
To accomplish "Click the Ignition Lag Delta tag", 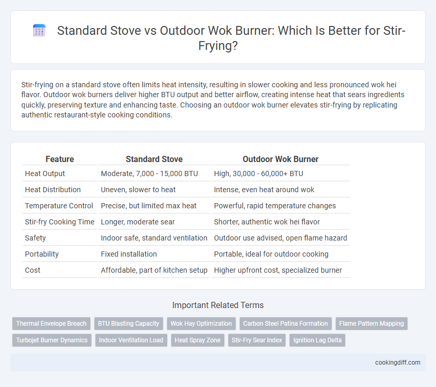I will pyautogui.click(x=317, y=340).
